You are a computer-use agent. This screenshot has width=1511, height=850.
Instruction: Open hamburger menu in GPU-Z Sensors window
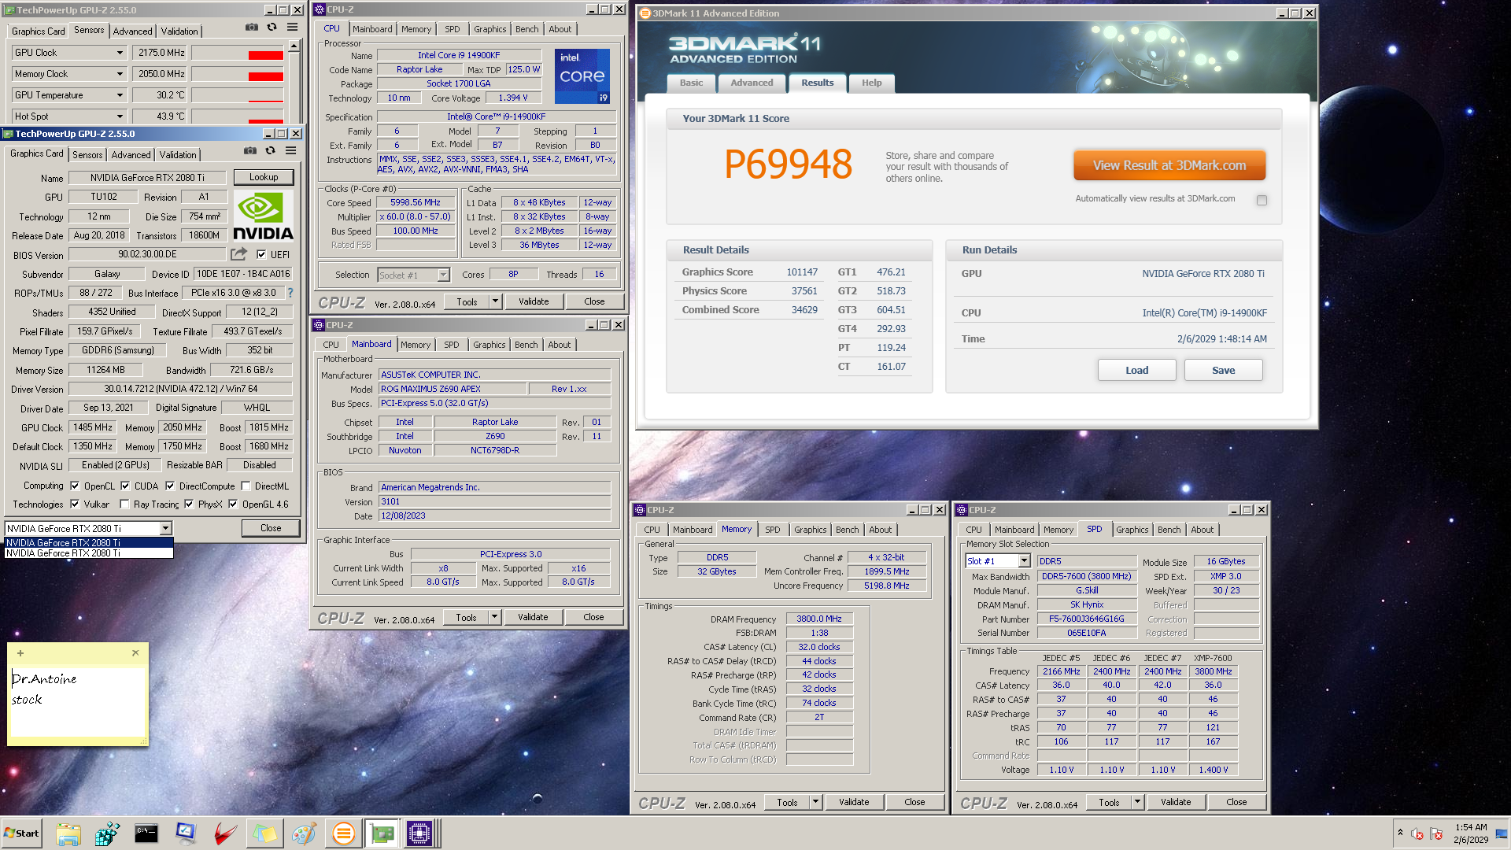292,27
